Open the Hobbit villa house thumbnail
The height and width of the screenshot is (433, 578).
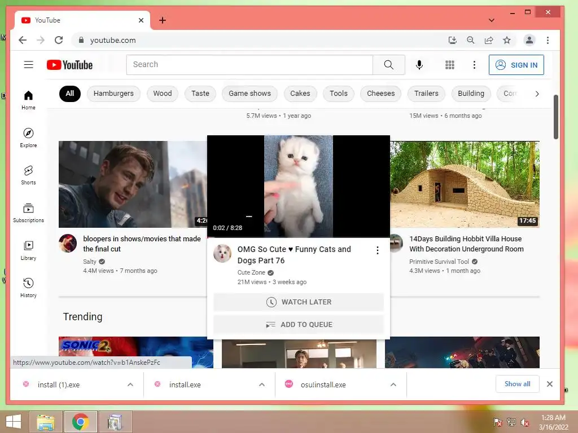point(465,184)
